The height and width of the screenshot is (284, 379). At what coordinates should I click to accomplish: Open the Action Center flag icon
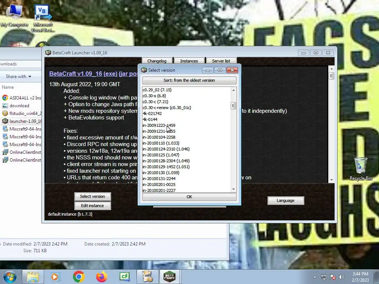coord(333,277)
